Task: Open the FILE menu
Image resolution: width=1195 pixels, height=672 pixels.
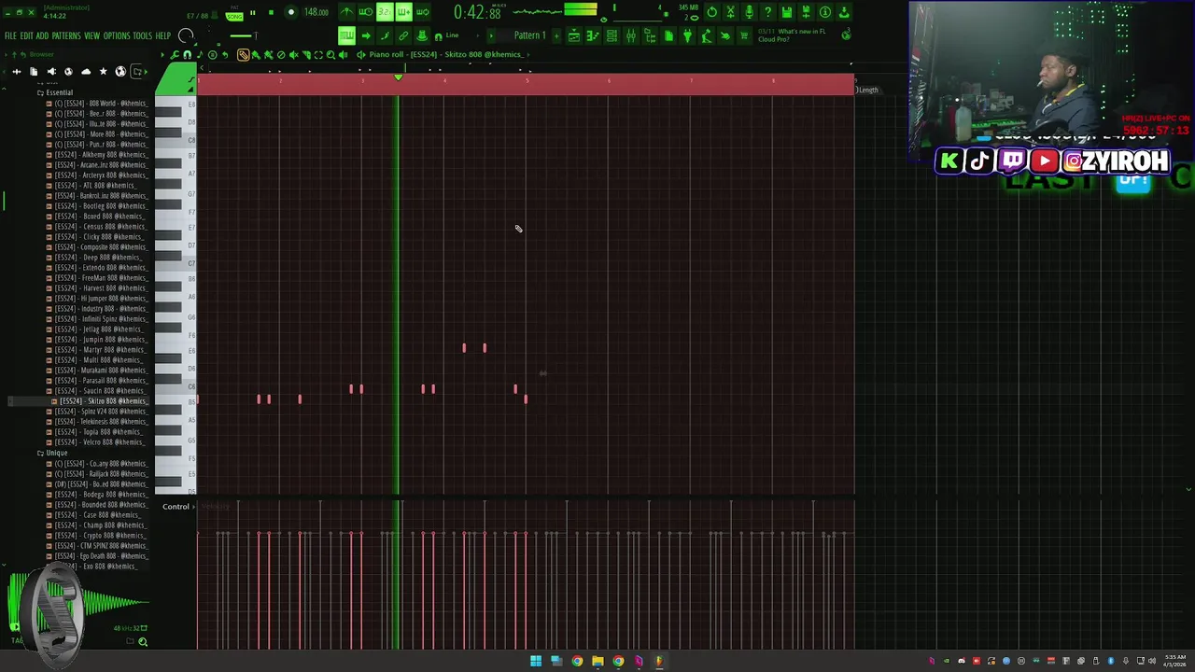Action: (x=10, y=36)
